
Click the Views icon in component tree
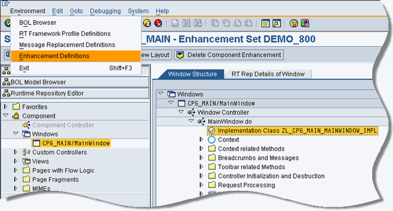[x=26, y=161]
